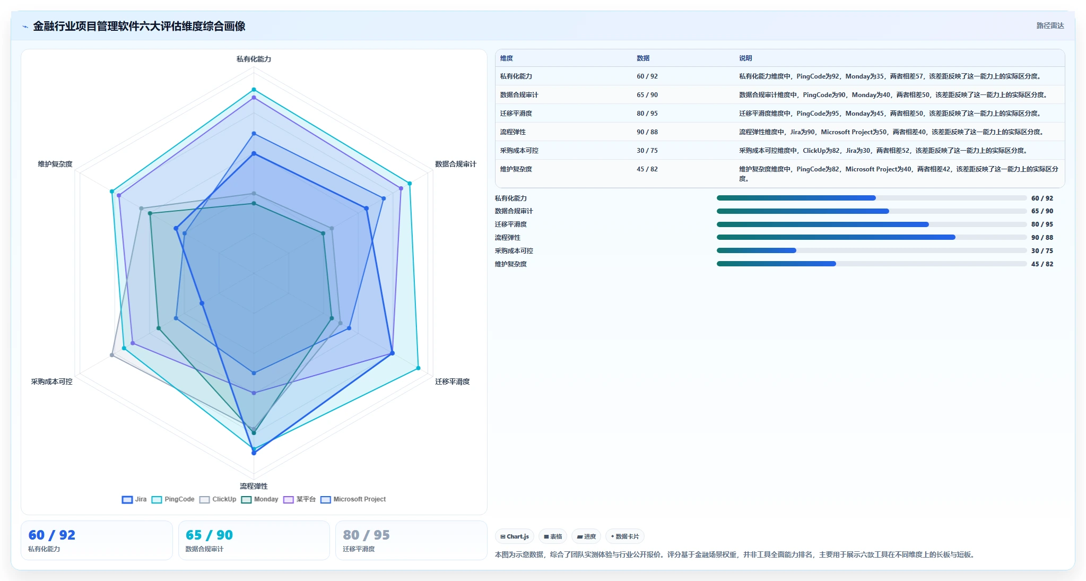This screenshot has width=1086, height=581.
Task: Click the 采购成本可控 description mentioning ClickUp为82
Action: tap(883, 151)
